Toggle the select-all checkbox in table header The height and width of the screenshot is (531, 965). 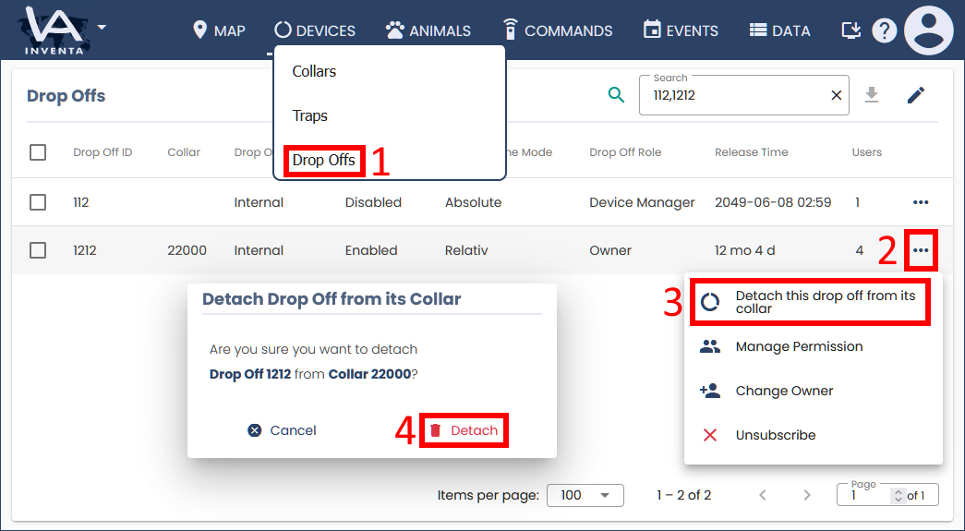point(38,152)
